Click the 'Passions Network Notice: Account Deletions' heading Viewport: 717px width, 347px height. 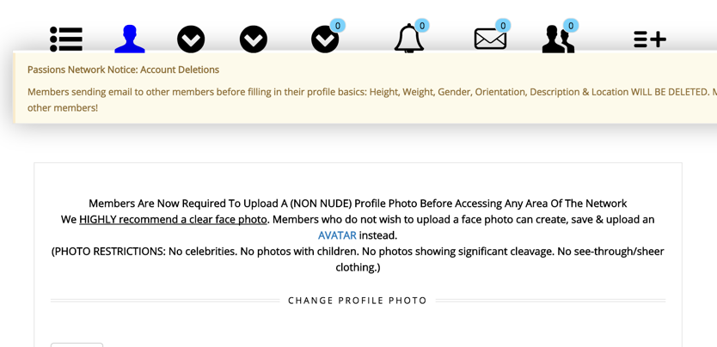coord(123,70)
